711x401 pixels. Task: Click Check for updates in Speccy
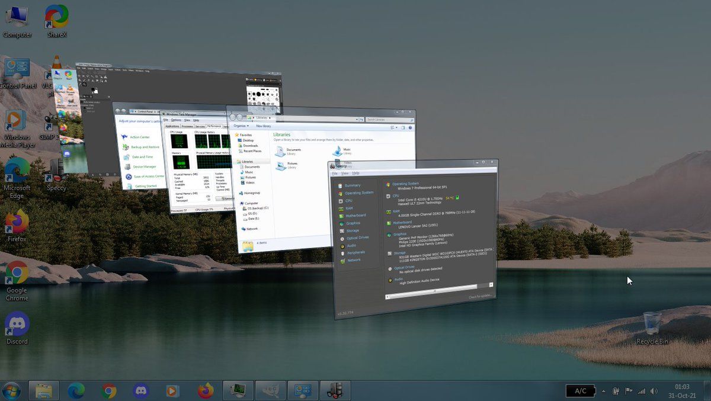(480, 297)
